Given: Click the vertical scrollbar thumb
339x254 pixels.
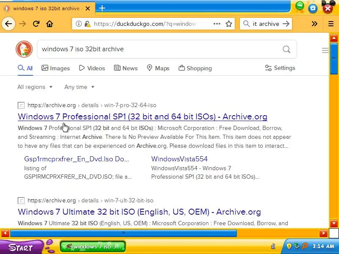Looking at the screenshot, I should coord(334,58).
